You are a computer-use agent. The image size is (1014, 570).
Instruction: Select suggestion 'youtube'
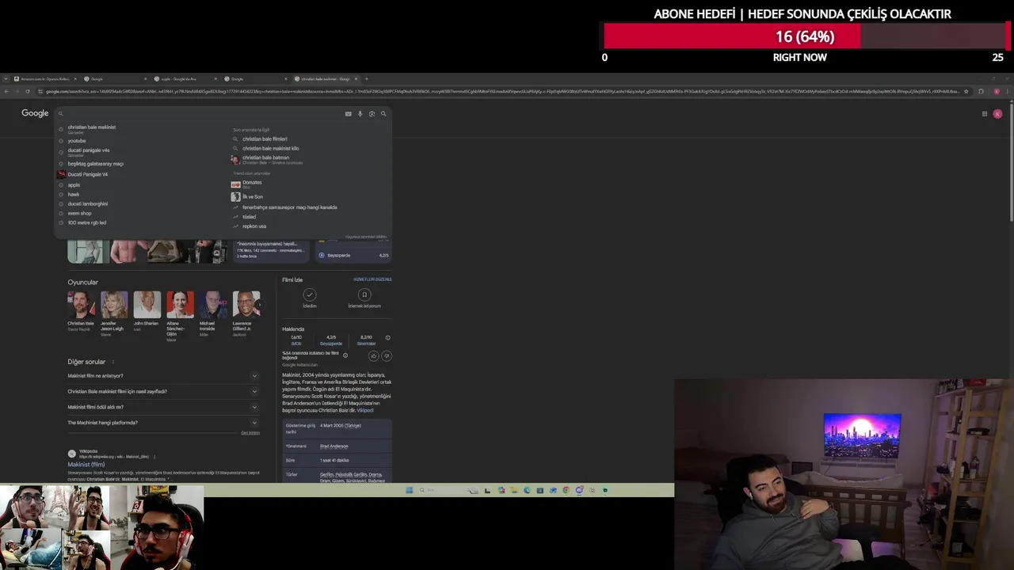77,141
